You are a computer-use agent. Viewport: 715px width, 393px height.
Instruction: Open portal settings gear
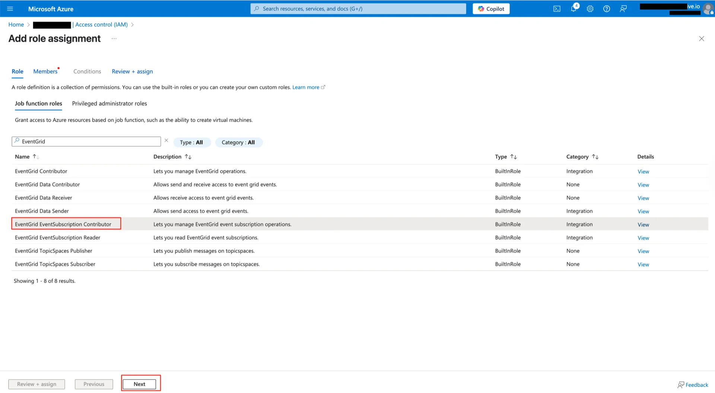point(590,9)
